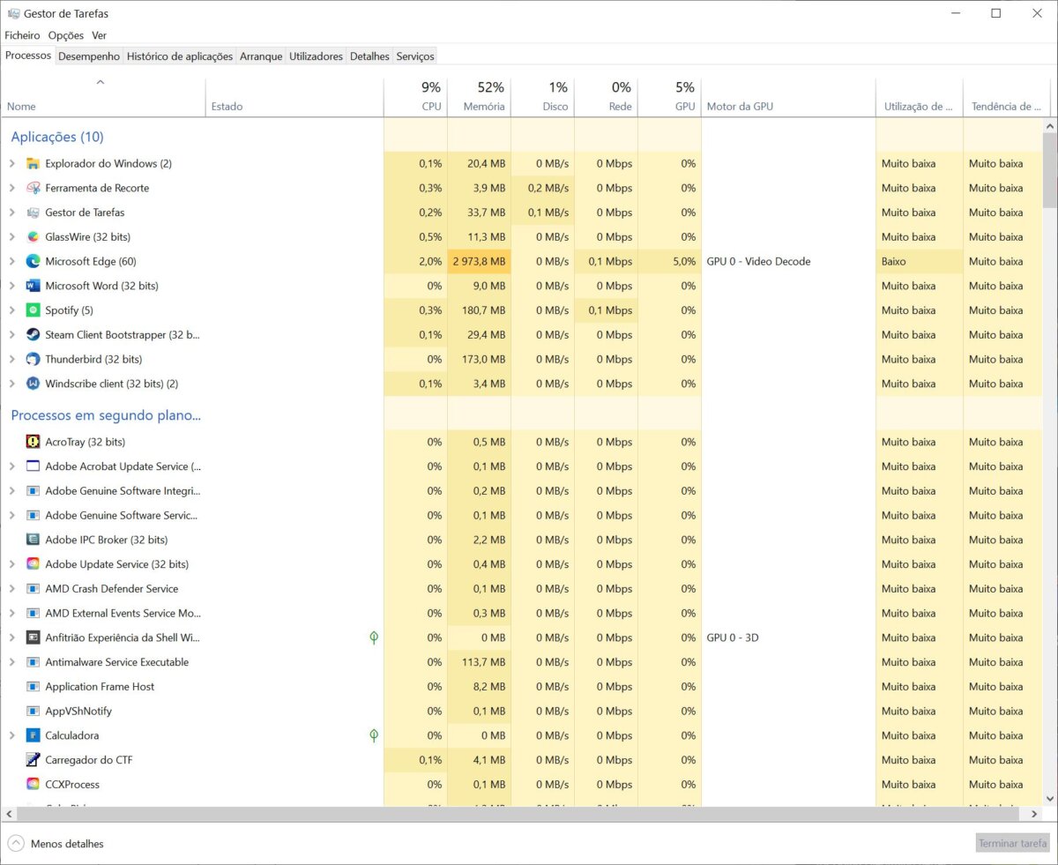Expand the Microsoft Edge (60) process group
This screenshot has height=865, width=1058.
(x=12, y=261)
